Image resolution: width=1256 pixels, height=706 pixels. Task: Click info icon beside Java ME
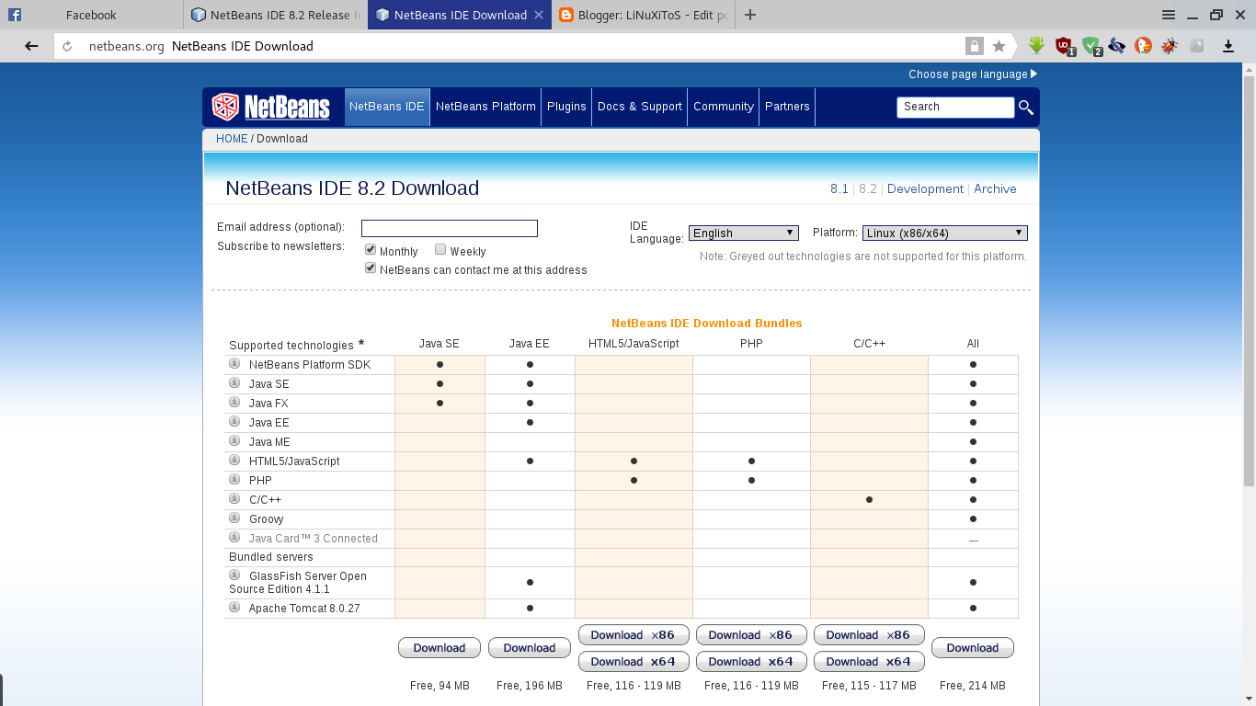(x=234, y=441)
